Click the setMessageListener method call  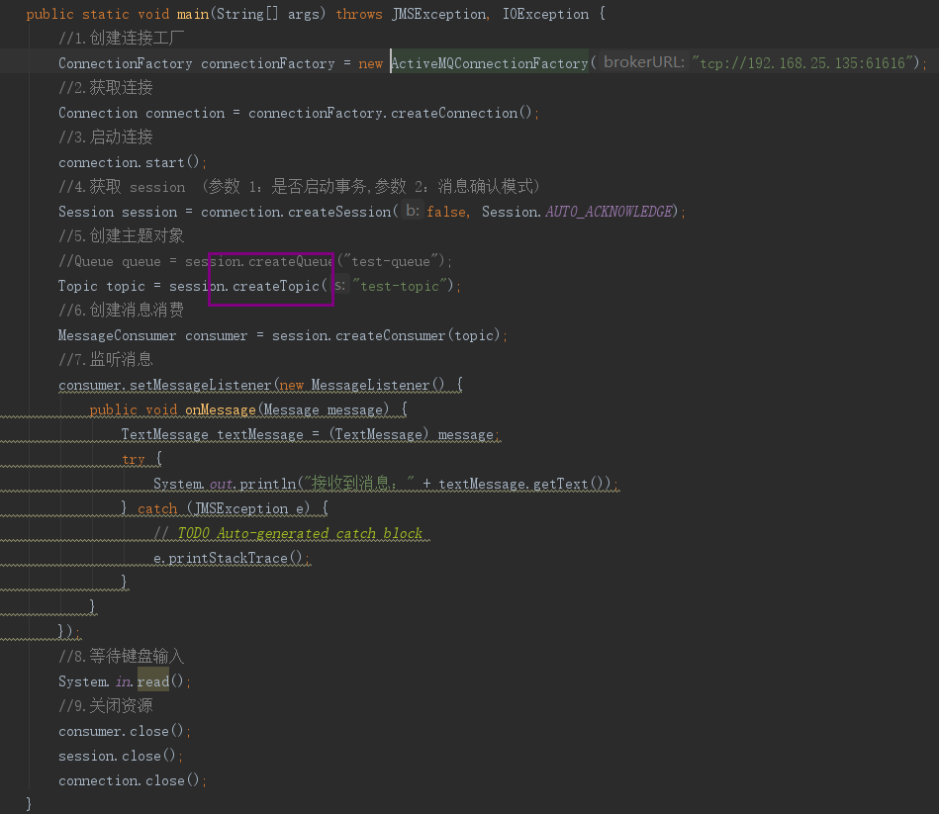click(201, 385)
